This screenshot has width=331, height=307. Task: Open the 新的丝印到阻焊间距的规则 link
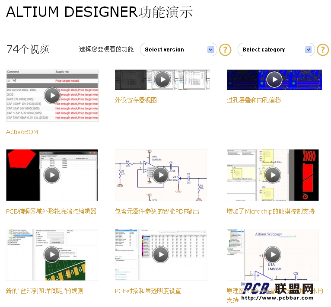[45, 291]
